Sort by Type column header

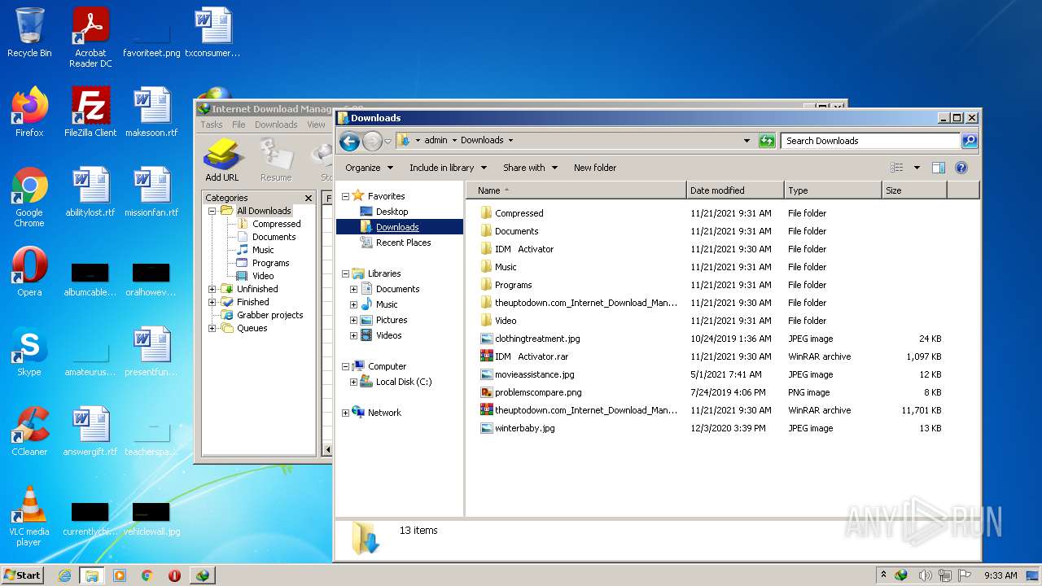(x=833, y=190)
